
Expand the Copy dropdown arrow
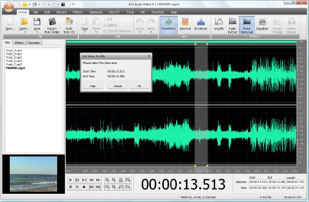[85, 32]
